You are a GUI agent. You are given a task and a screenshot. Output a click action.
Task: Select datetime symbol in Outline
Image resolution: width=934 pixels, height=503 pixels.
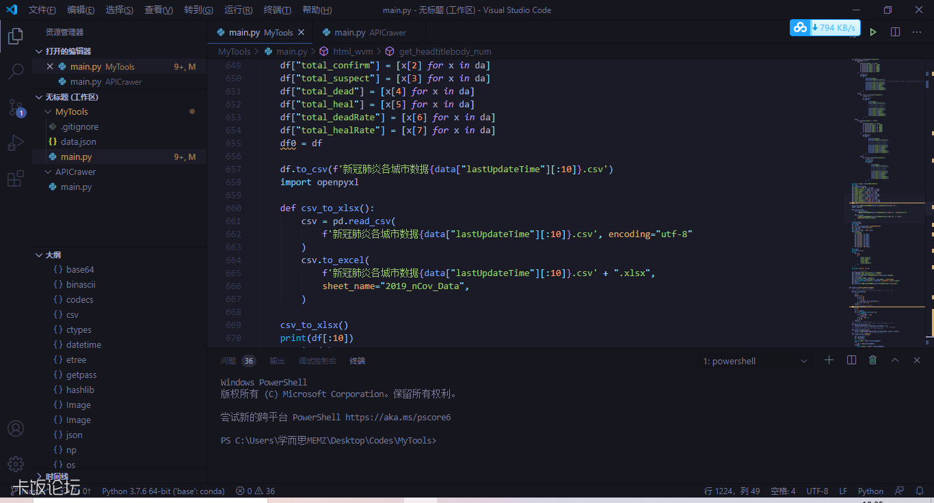pyautogui.click(x=119, y=344)
